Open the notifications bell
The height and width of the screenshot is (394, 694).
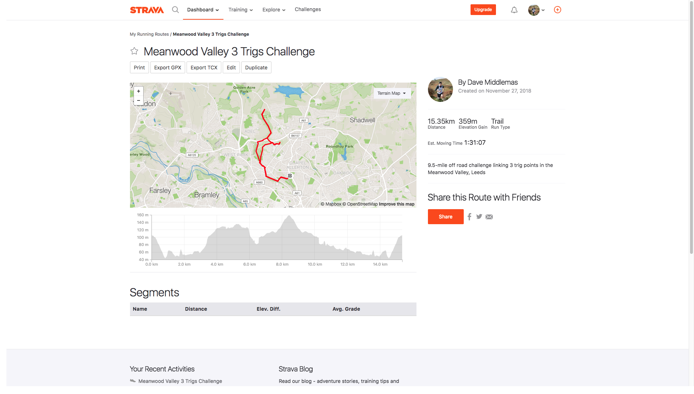(514, 10)
